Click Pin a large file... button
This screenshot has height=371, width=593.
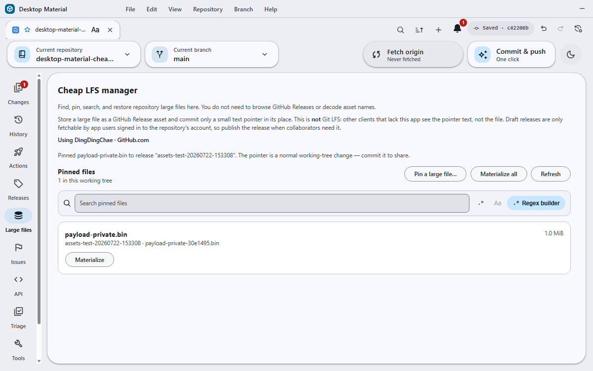coord(435,174)
